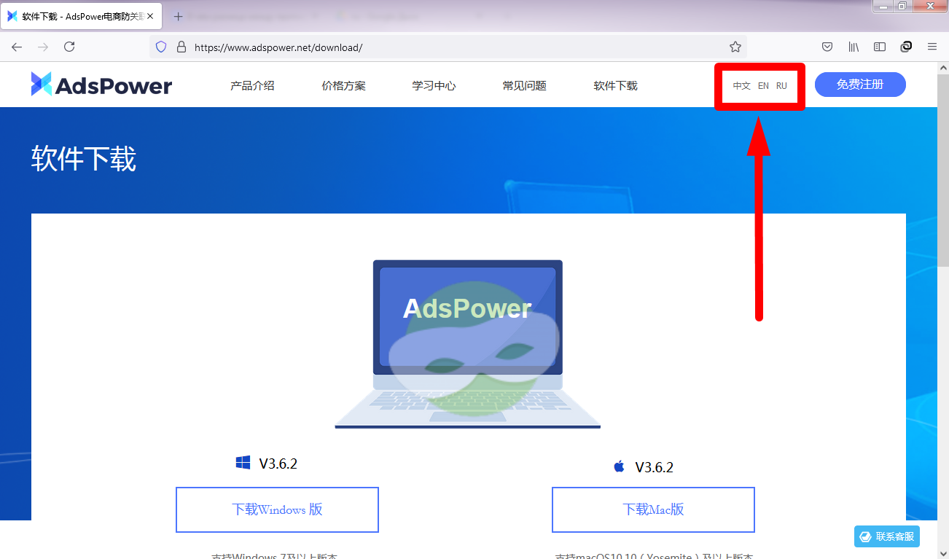
Task: Bookmark this page with the star icon
Action: [735, 47]
